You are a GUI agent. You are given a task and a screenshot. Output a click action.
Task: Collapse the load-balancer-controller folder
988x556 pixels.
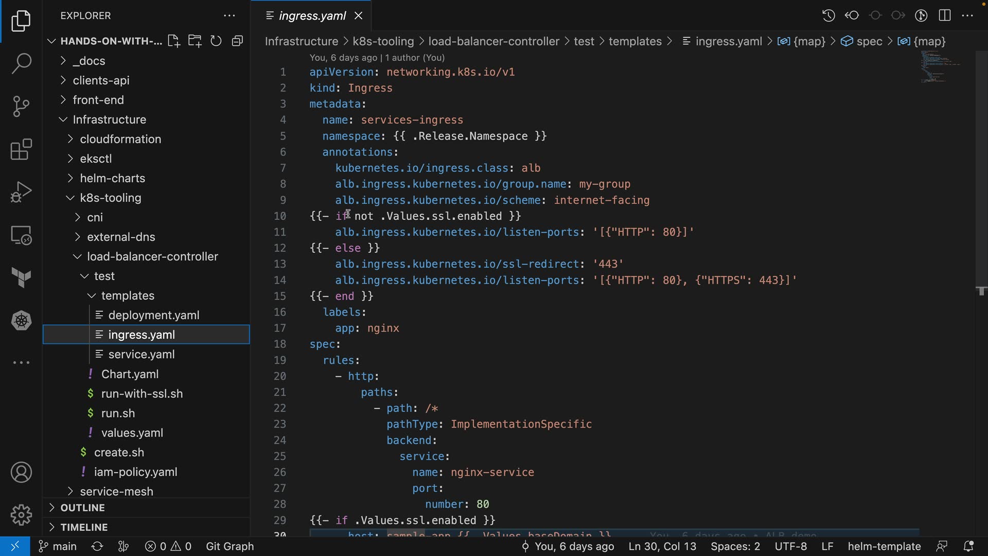[x=152, y=256]
